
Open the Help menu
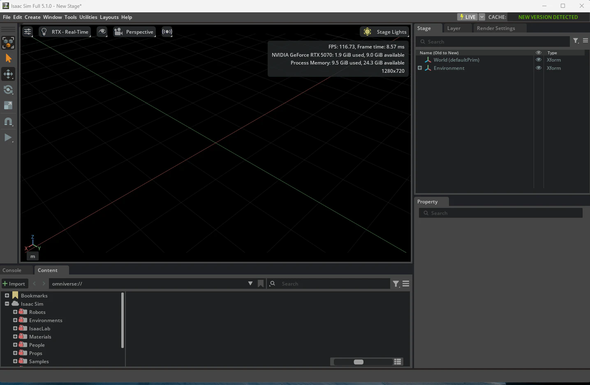click(x=127, y=17)
